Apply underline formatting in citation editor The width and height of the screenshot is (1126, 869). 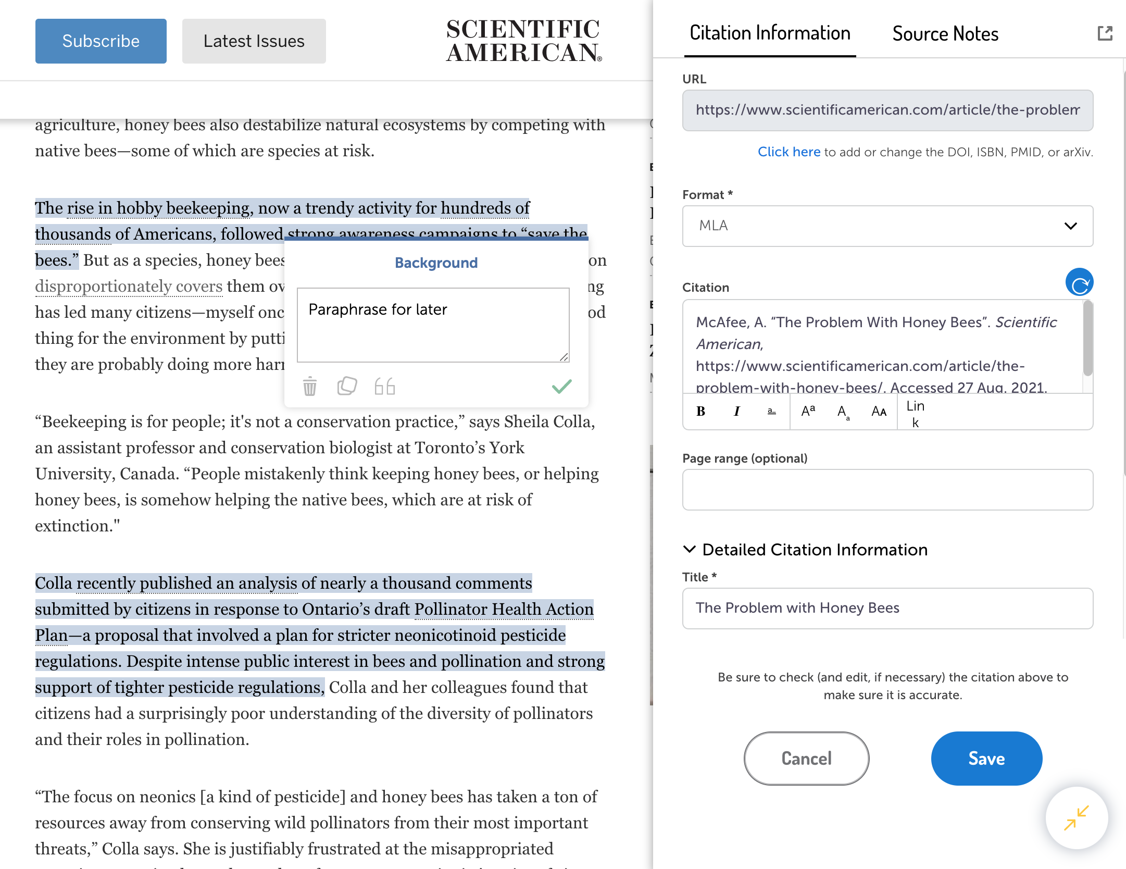[772, 412]
